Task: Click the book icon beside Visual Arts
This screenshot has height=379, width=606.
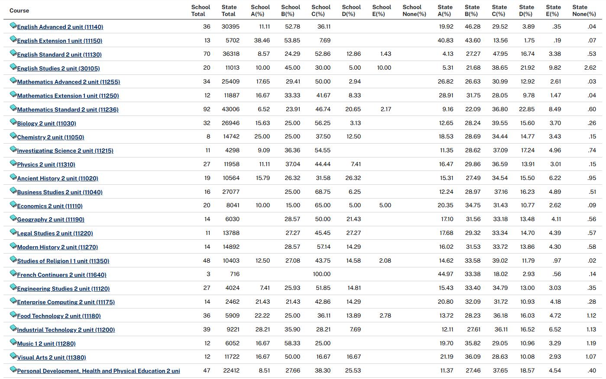Action: (13, 357)
